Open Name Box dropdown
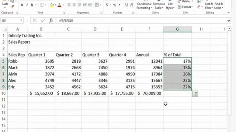This screenshot has width=236, height=132. [x=21, y=21]
